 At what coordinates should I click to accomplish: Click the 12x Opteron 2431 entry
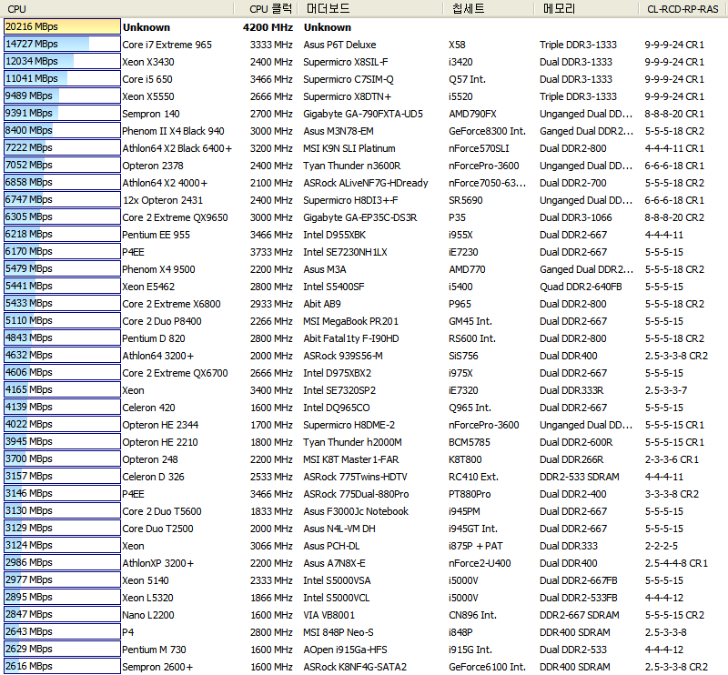tap(163, 200)
